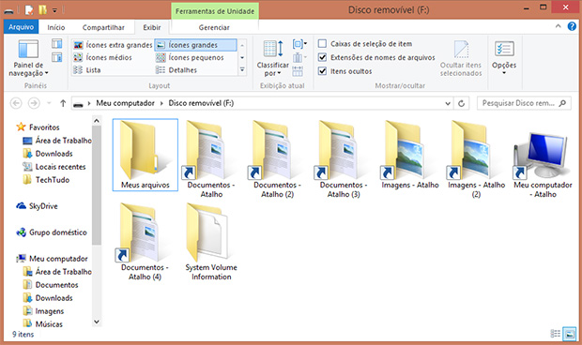Select Imagens - Atalho (2) shortcut
This screenshot has height=345, width=582.
(x=476, y=159)
